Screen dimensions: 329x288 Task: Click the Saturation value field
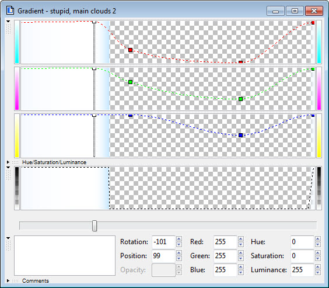click(302, 256)
